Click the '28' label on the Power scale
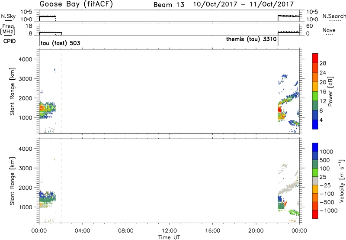The image size is (346, 240). (323, 63)
